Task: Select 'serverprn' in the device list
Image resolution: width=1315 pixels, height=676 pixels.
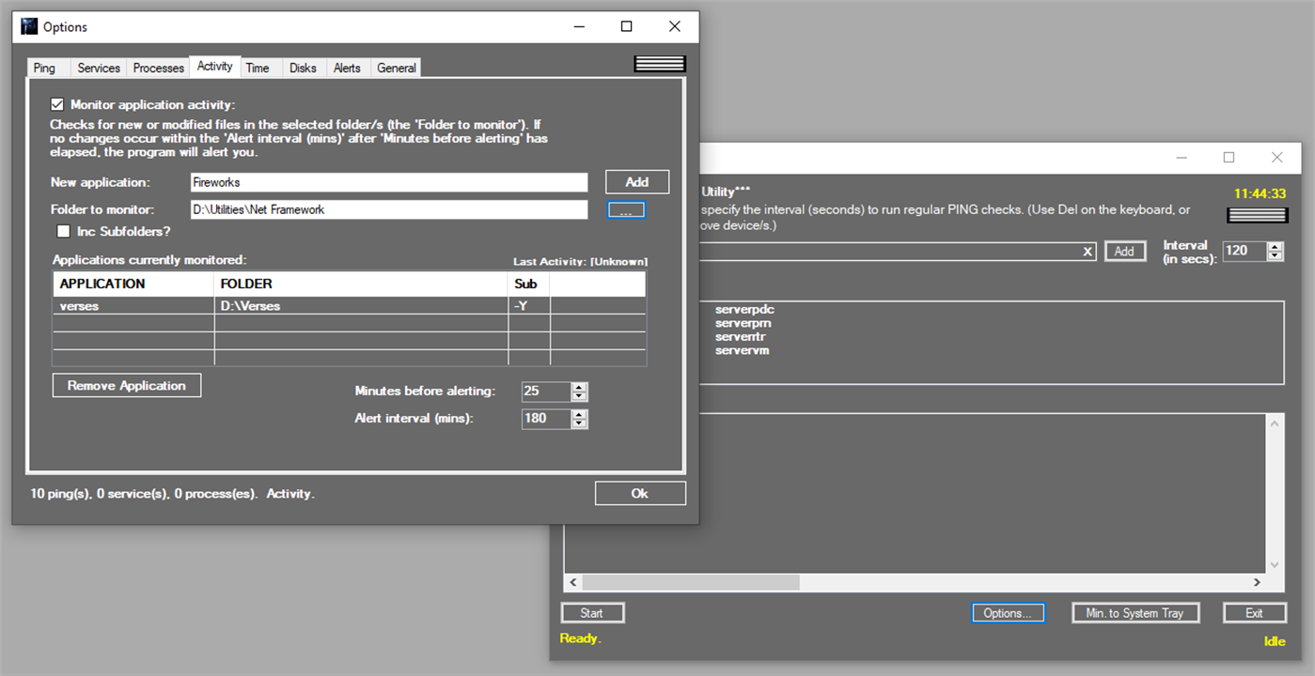Action: [x=744, y=323]
